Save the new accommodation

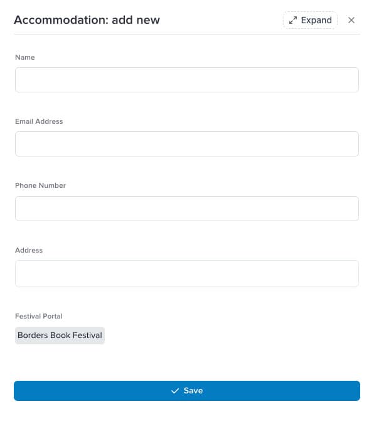point(187,391)
